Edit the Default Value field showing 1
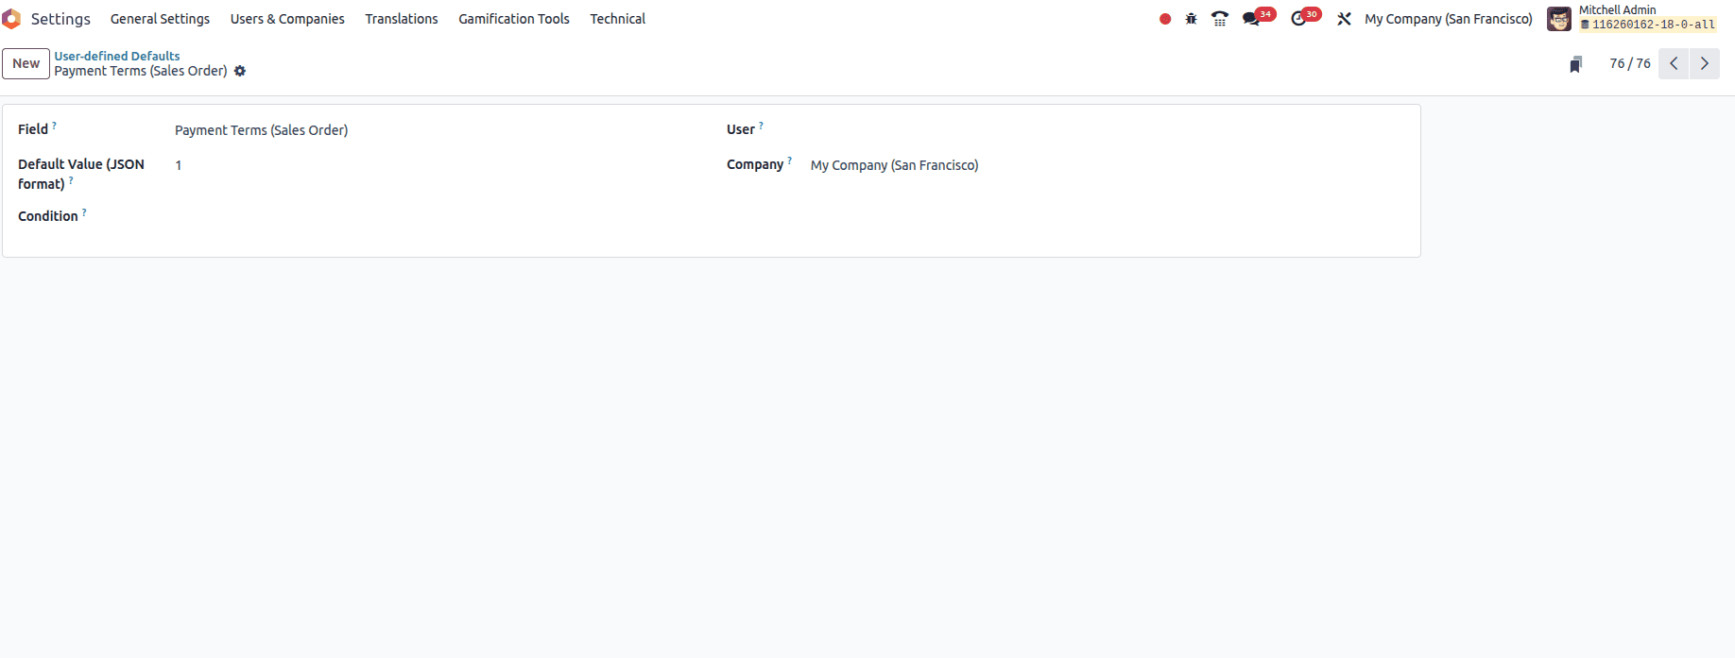The height and width of the screenshot is (658, 1735). pos(438,165)
